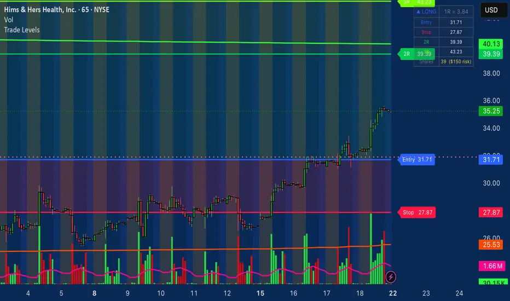The height and width of the screenshot is (301, 510).
Task: Click the 1R = 3.84 table cell
Action: click(x=456, y=11)
